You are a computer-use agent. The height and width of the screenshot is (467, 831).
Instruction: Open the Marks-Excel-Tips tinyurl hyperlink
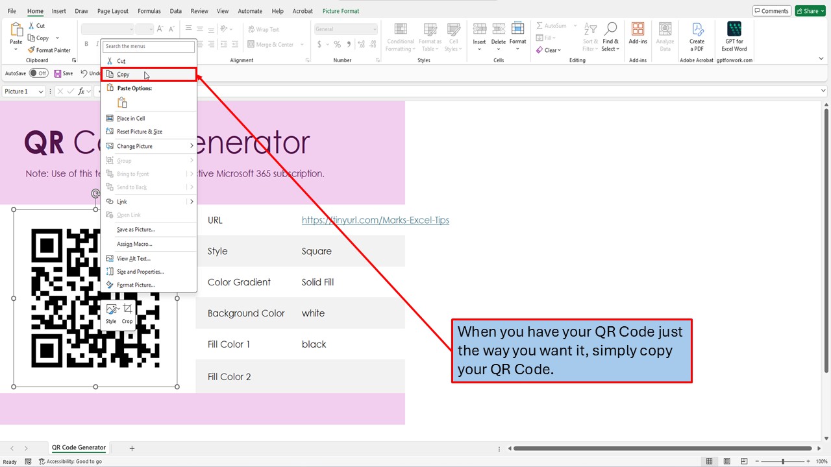(x=375, y=220)
